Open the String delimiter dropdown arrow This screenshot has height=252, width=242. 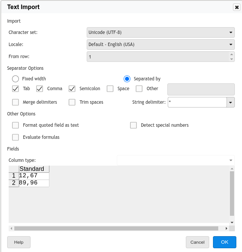click(230, 102)
